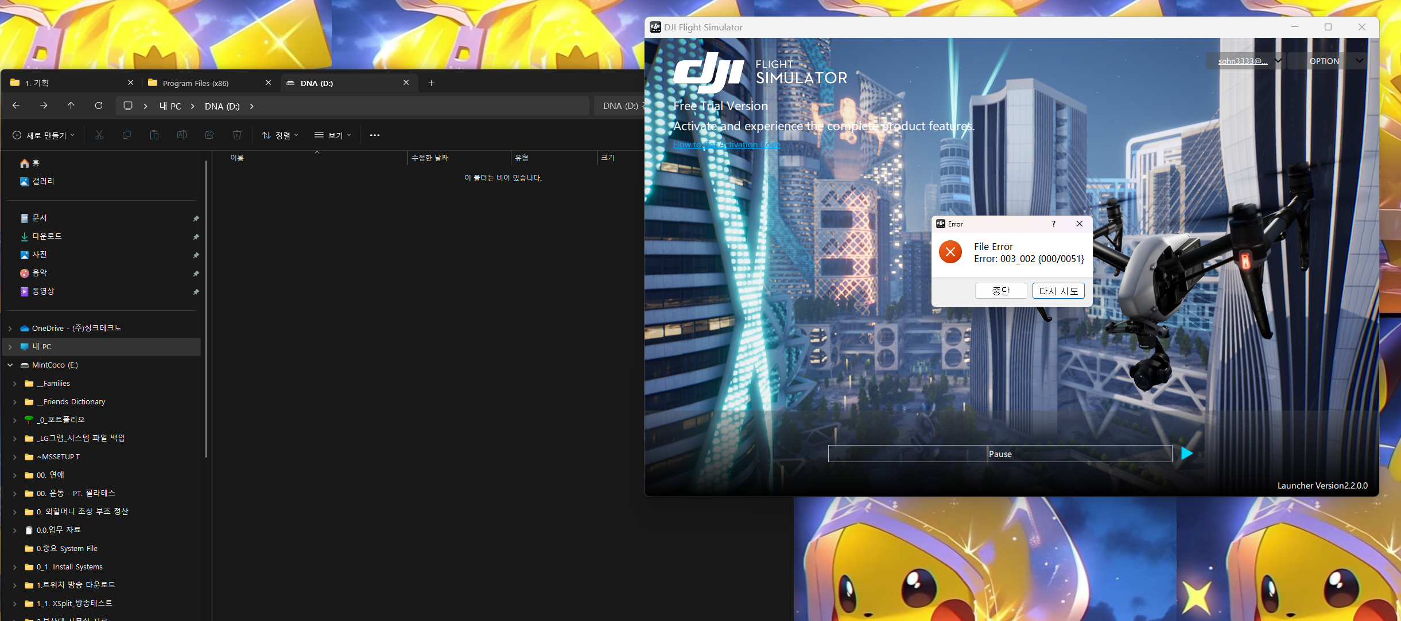This screenshot has width=1401, height=621.
Task: Click the Refresh icon beside address bar
Action: 99,106
